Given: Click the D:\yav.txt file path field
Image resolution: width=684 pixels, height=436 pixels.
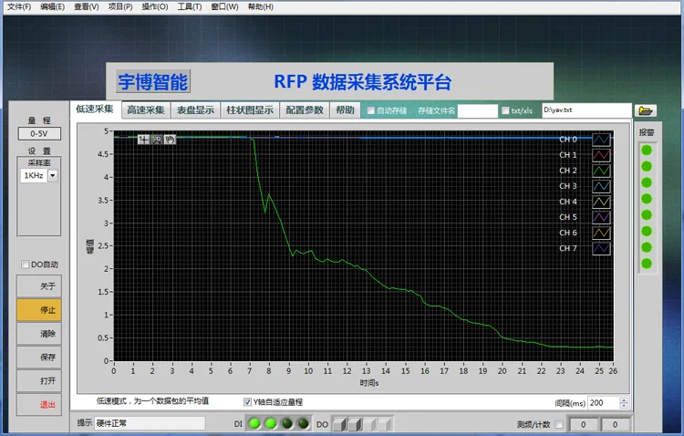Looking at the screenshot, I should point(586,110).
